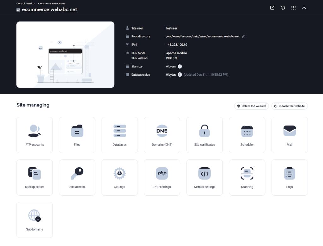Copy the root directory path
Screen dimensions: 323x246
tap(244, 37)
